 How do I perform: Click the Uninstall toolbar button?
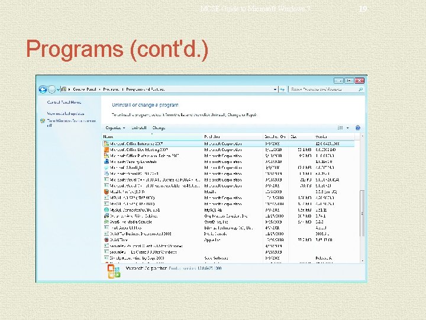(x=139, y=128)
